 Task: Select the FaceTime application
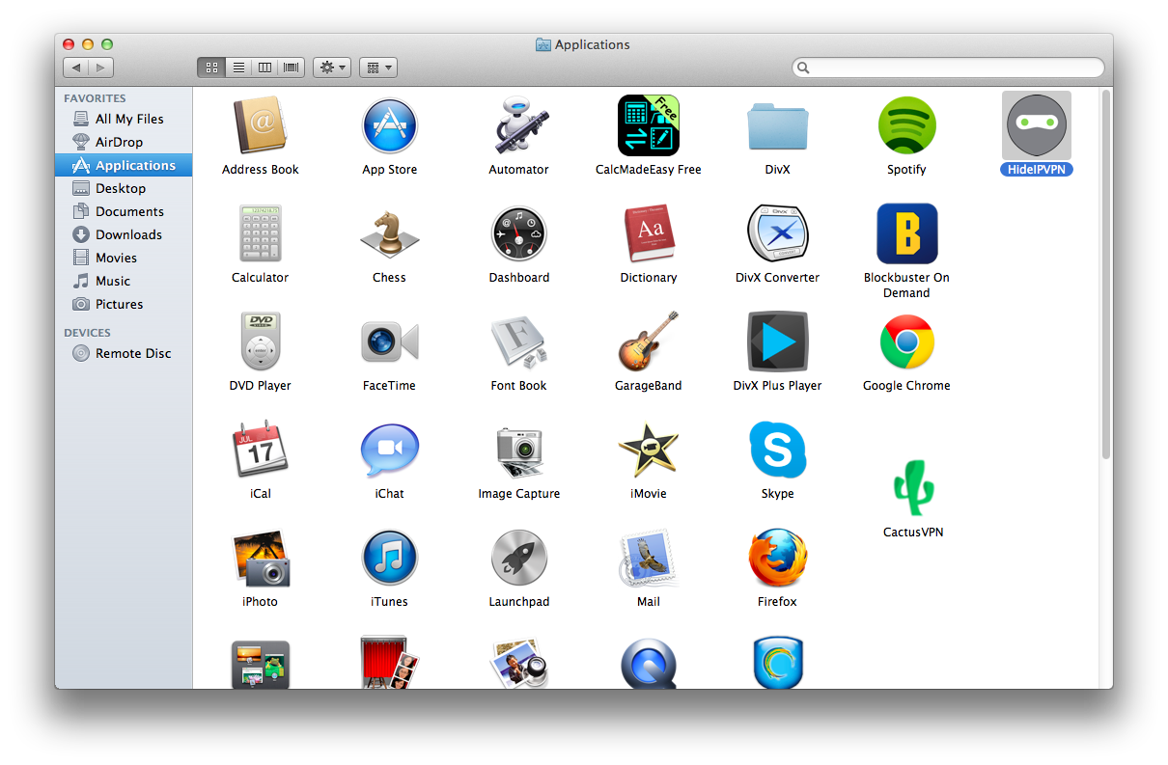[x=390, y=342]
